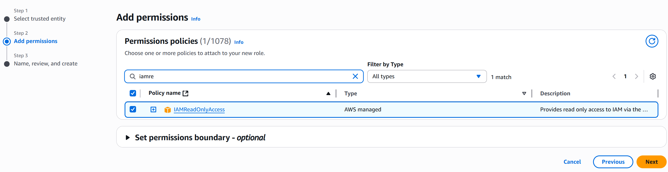Expand Set permissions boundary section
The height and width of the screenshot is (172, 668).
coord(128,138)
